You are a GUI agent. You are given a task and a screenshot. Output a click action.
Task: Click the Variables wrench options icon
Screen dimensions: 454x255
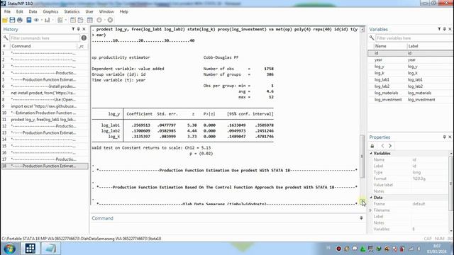(x=372, y=38)
